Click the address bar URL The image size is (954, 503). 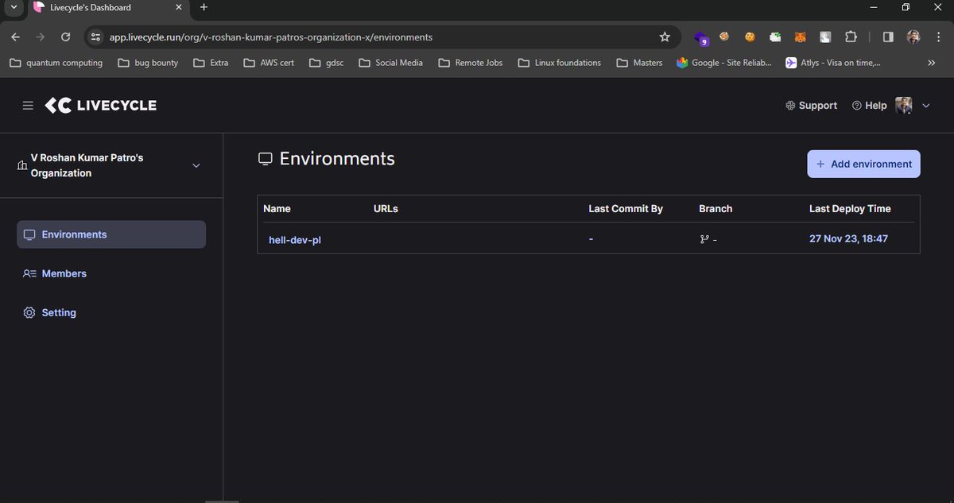click(270, 37)
